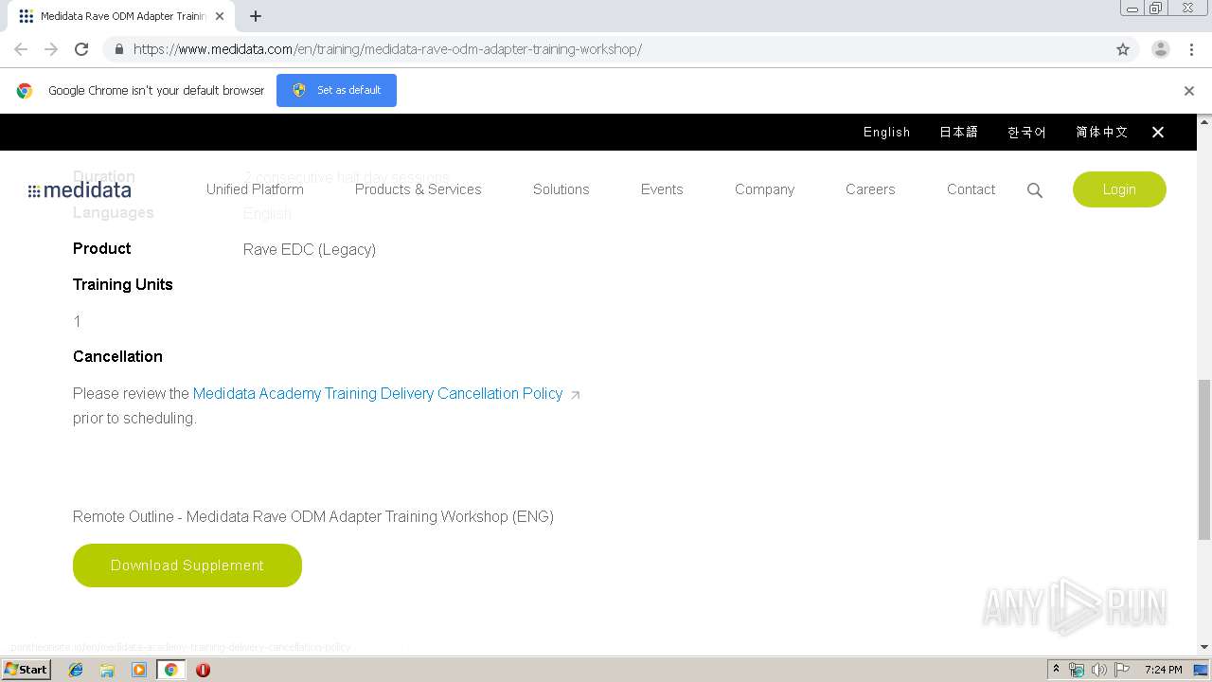
Task: Click the Set as default button
Action: click(x=336, y=90)
